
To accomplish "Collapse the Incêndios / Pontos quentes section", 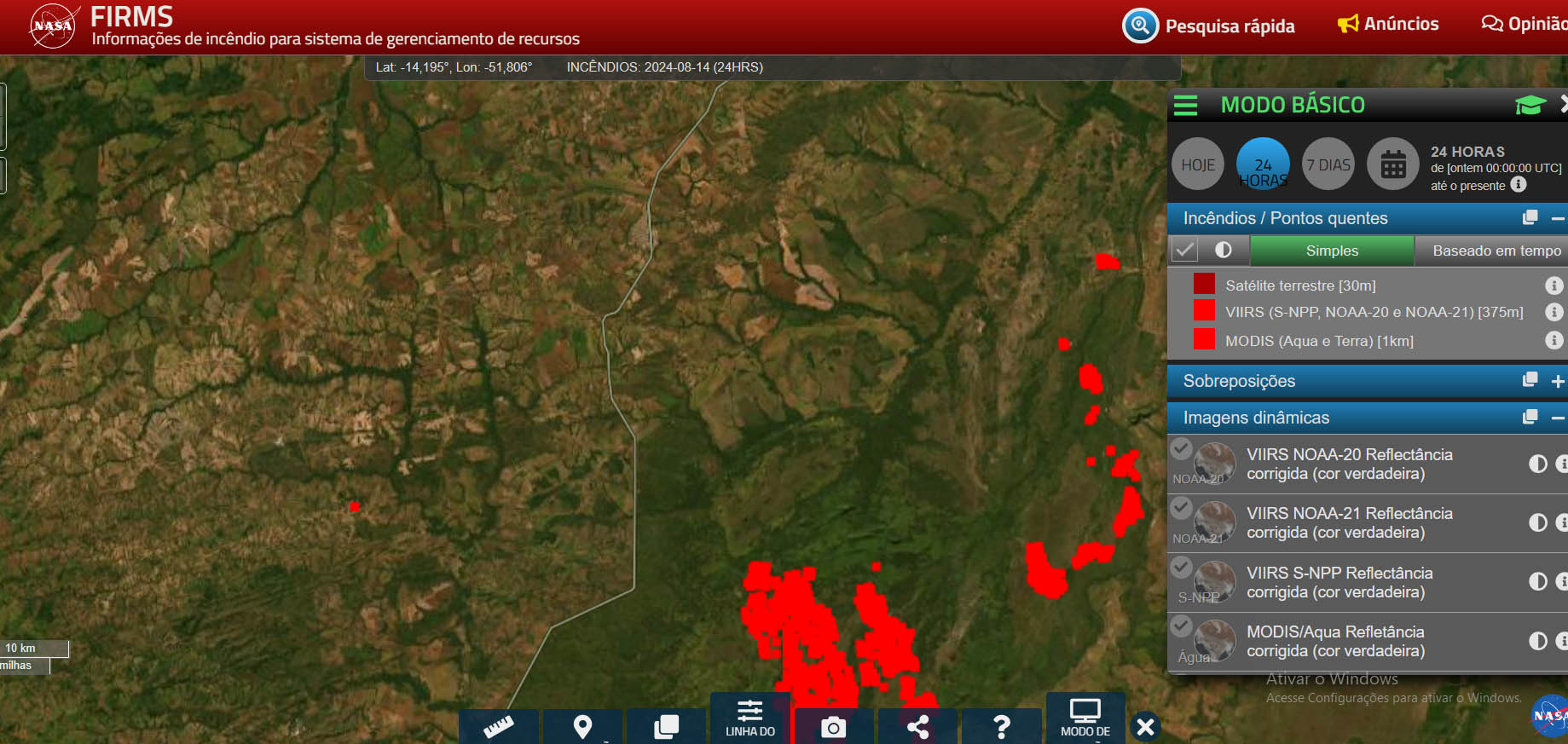I will [x=1557, y=218].
